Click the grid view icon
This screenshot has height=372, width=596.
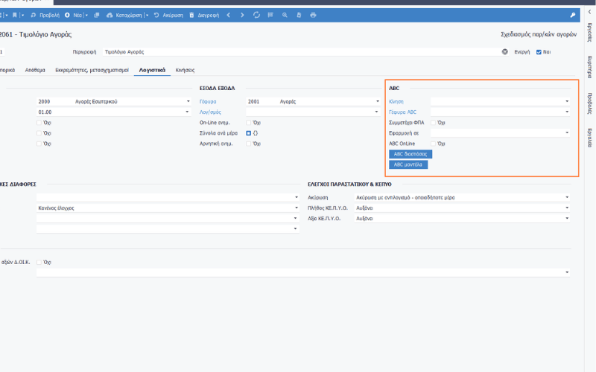270,15
